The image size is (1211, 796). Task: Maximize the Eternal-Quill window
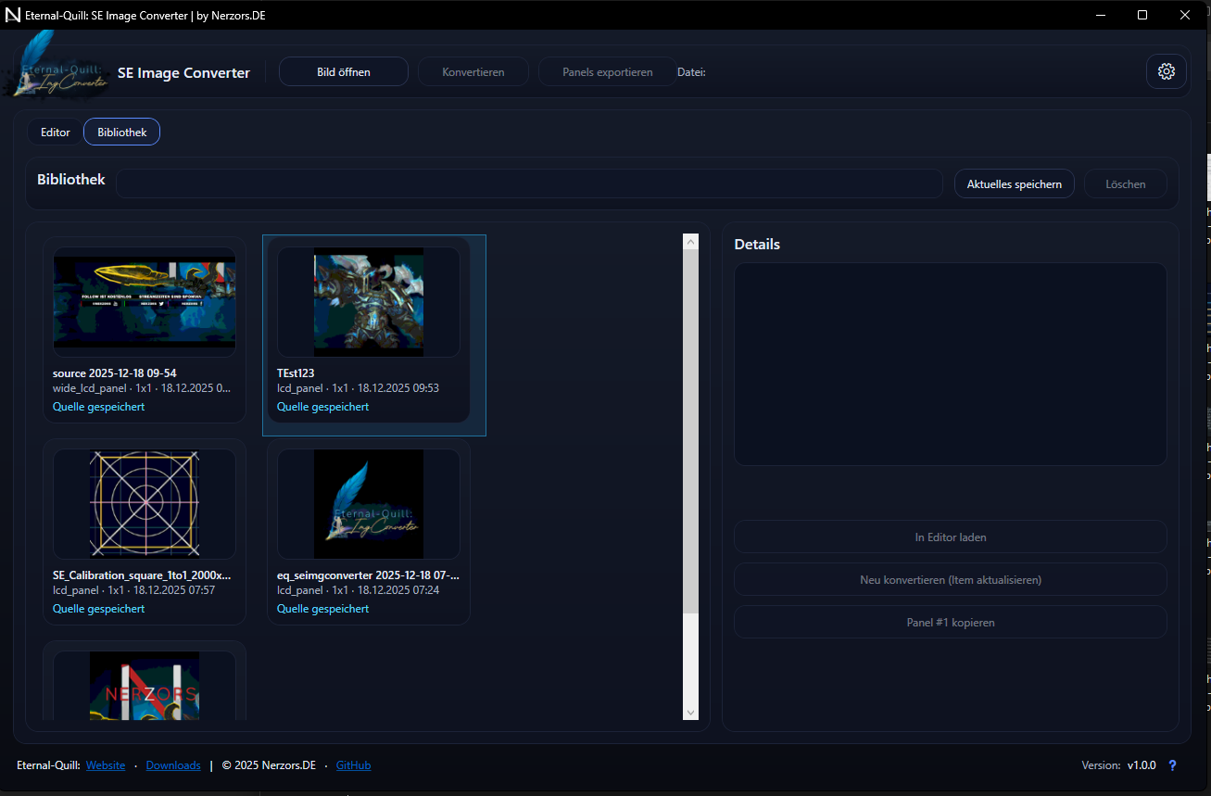point(1142,15)
